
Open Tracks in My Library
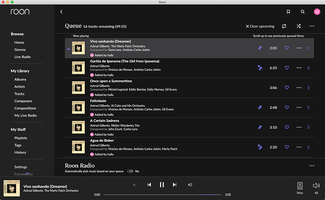click(x=19, y=94)
